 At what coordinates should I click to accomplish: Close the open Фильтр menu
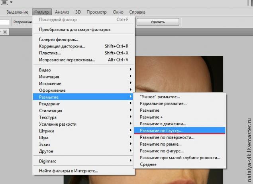[x=41, y=12]
